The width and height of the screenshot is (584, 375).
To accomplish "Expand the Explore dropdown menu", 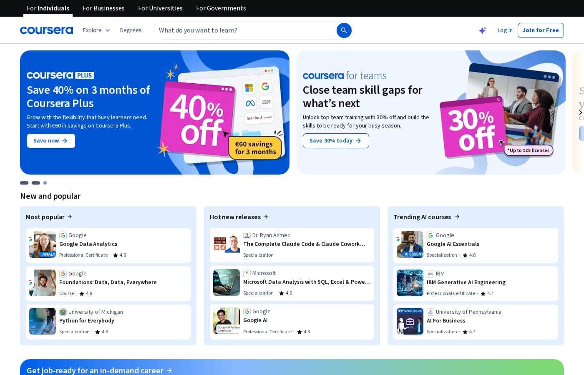I will [96, 30].
